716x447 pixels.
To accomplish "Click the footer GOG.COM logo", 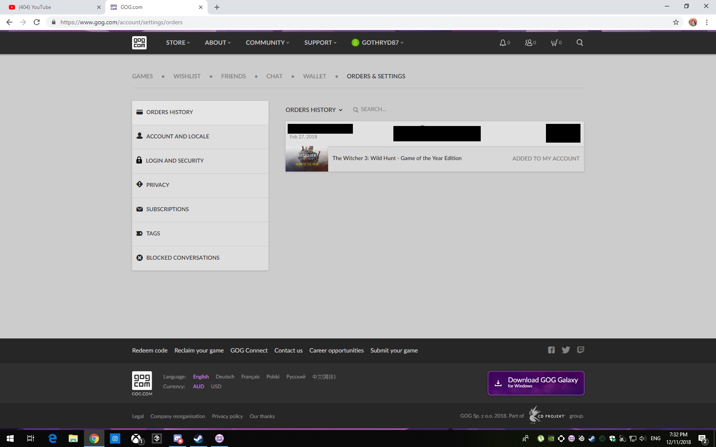I will (142, 384).
